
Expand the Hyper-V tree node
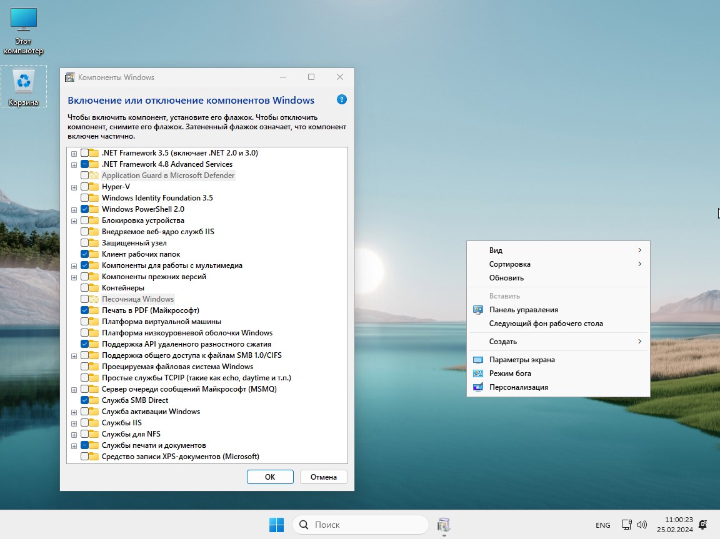pyautogui.click(x=74, y=187)
